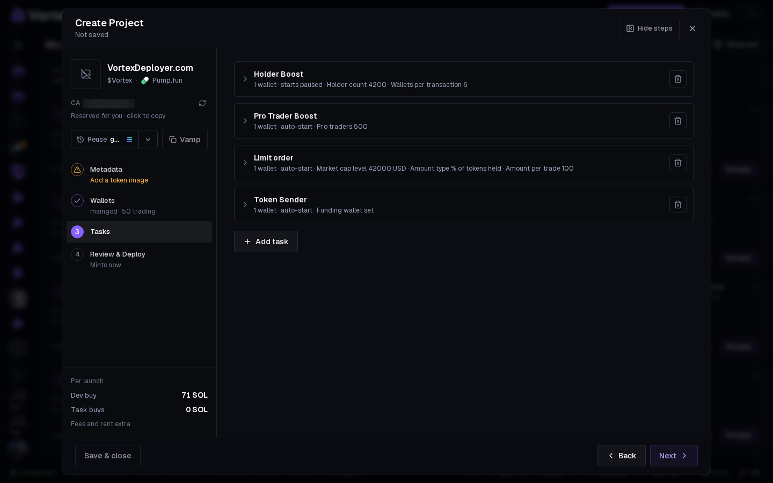Go to the Metadata step
Screen dimensions: 773x483
tap(139, 174)
